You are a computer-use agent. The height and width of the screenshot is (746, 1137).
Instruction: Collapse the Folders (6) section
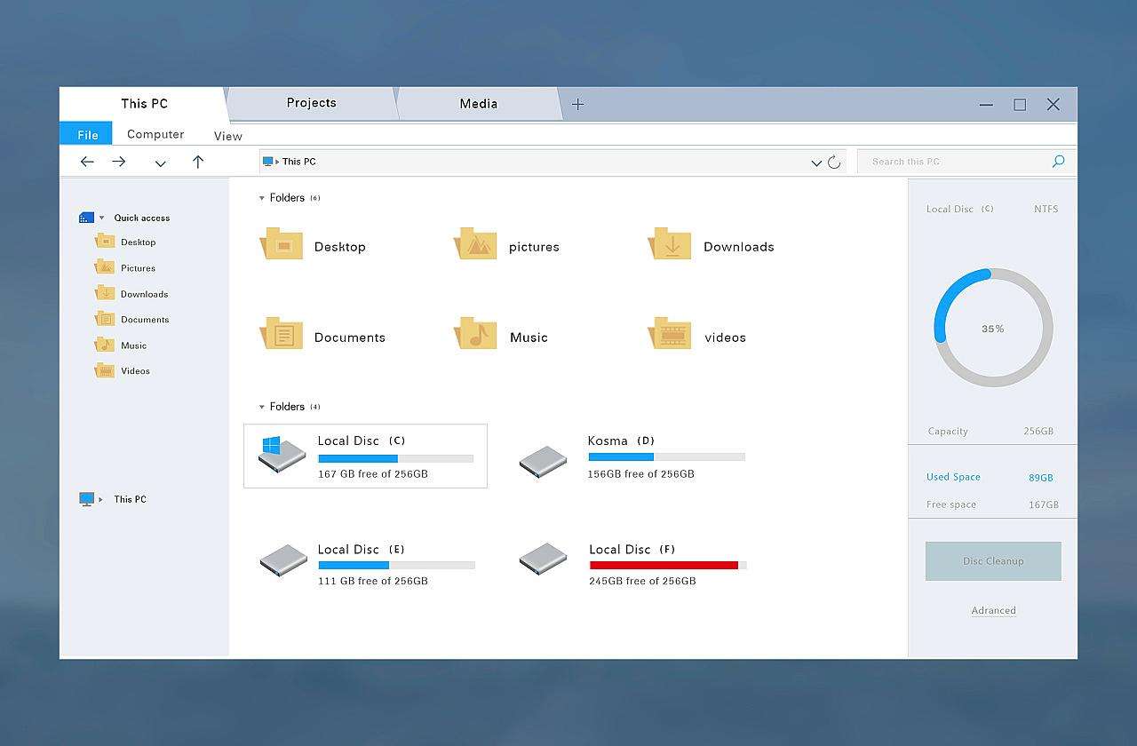tap(261, 198)
